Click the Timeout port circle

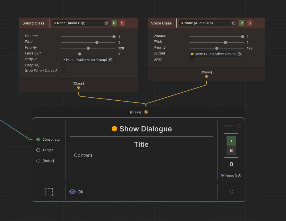[239, 126]
